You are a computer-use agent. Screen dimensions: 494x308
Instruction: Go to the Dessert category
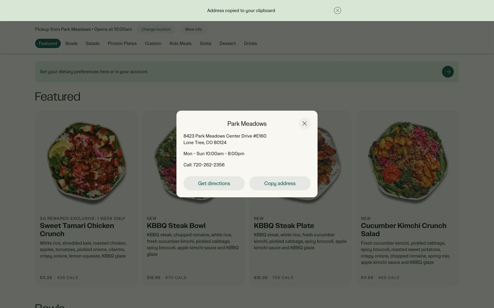227,43
